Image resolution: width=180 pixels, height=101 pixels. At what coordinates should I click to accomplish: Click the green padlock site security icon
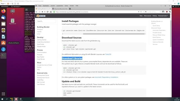(x=54, y=12)
